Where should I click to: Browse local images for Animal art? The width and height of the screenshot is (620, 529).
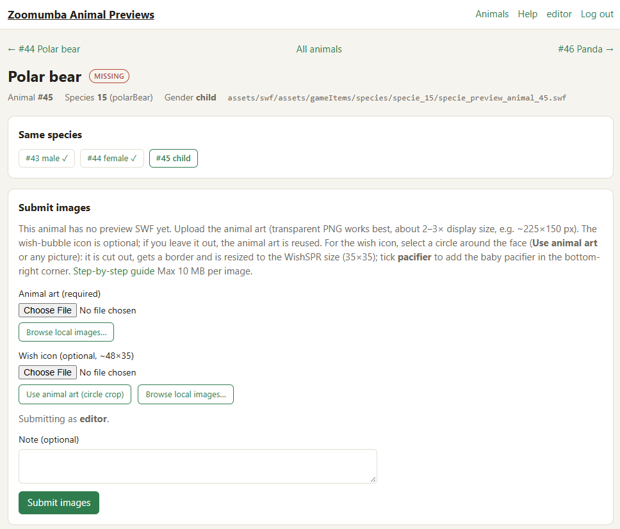[x=67, y=332]
